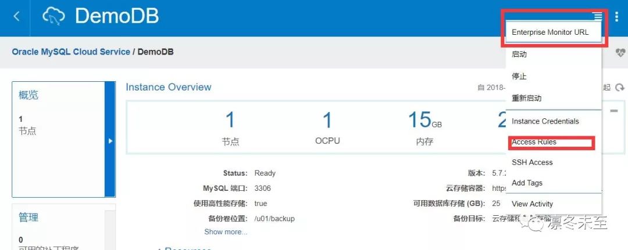Viewport: 628px width, 250px height.
Task: Choose 启动 in the dropdown menu
Action: [x=553, y=55]
